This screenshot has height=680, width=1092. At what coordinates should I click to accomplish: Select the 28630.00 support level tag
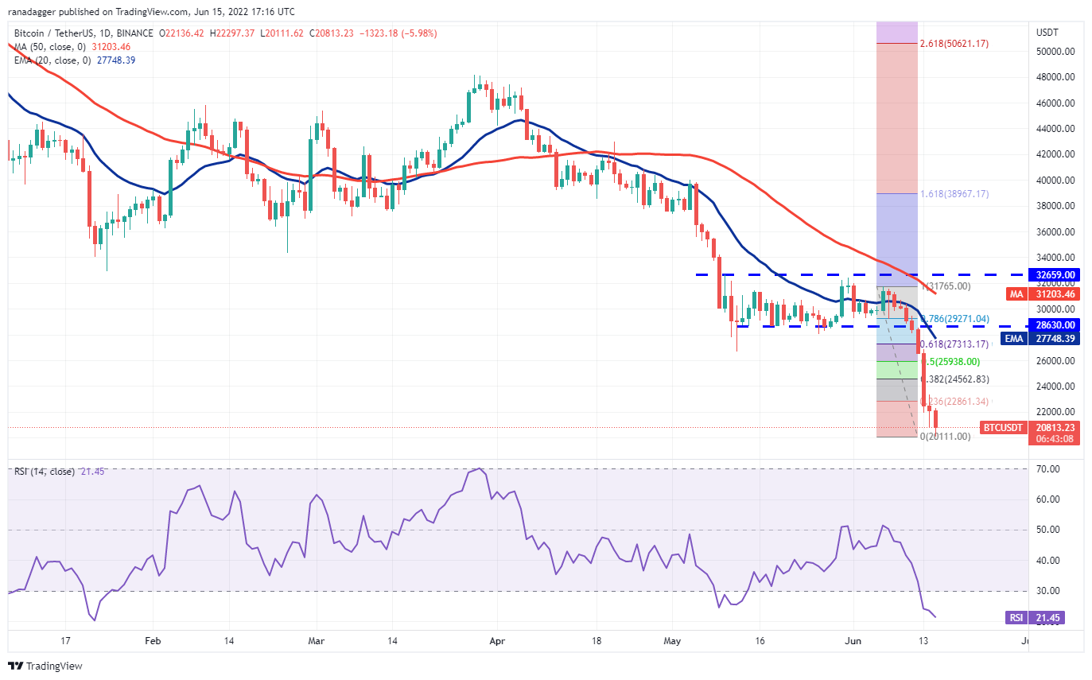(x=1055, y=325)
